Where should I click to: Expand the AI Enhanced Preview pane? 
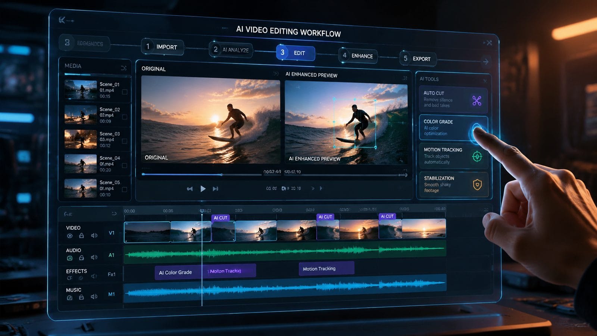[x=405, y=78]
